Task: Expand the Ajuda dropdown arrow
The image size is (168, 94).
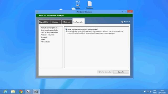Action: (129, 22)
